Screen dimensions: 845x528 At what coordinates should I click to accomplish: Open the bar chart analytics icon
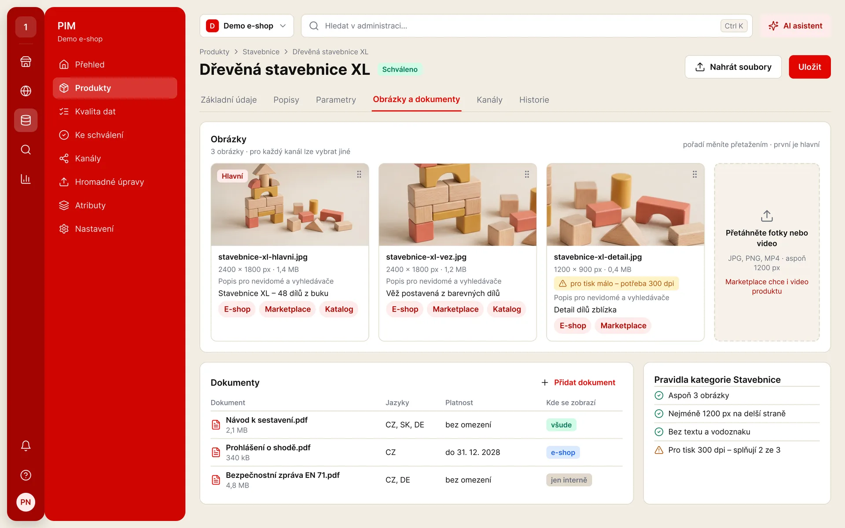[26, 179]
